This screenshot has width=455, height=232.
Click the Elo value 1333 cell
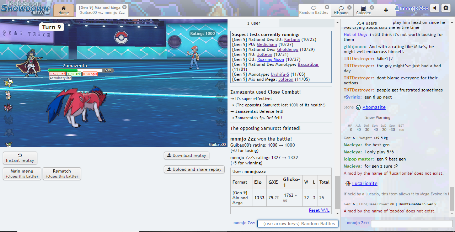[x=259, y=197]
